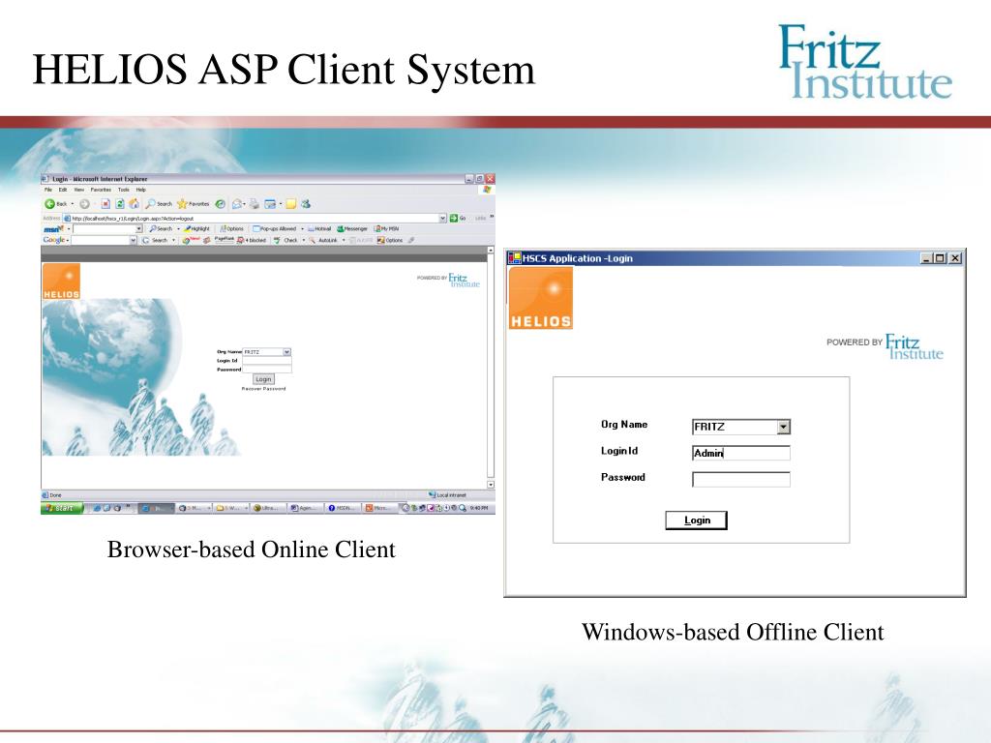991x743 pixels.
Task: Expand the IE address bar dropdown arrow
Action: coord(442,218)
